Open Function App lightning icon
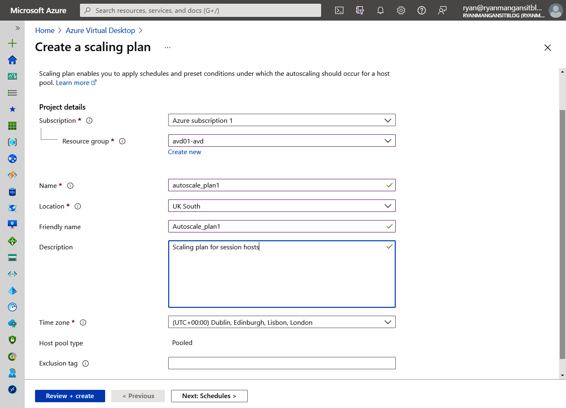 tap(12, 175)
